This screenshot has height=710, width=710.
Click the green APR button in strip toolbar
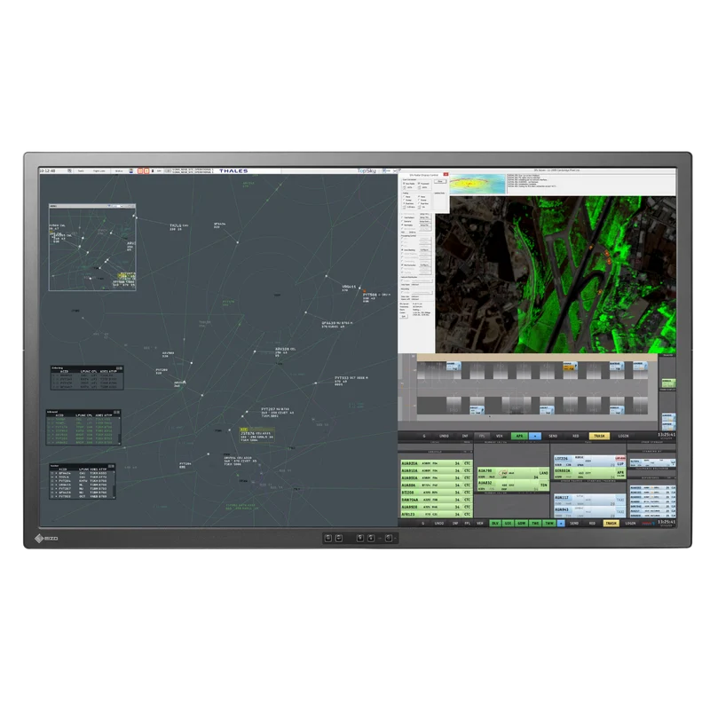519,436
